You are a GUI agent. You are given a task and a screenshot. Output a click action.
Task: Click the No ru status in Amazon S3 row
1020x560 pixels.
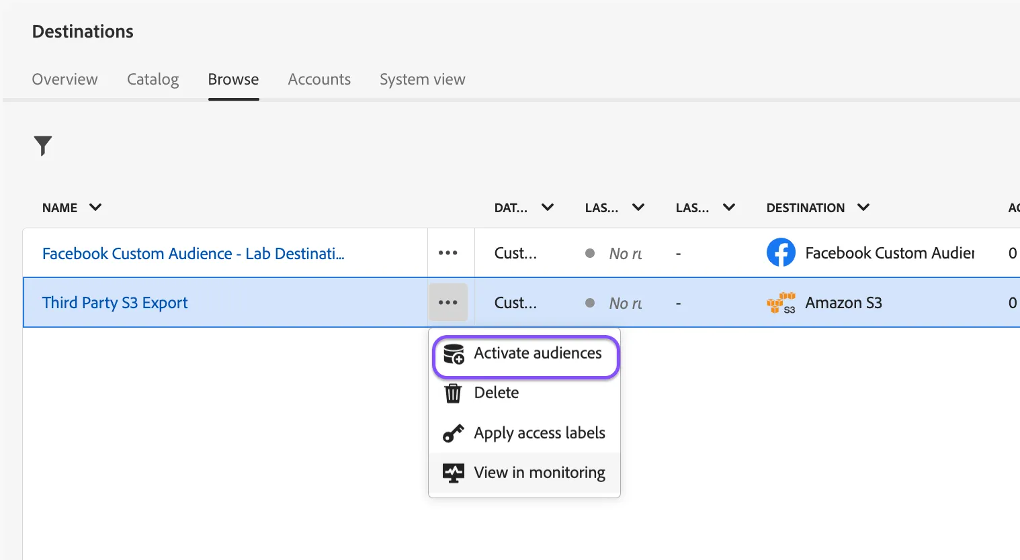click(626, 304)
